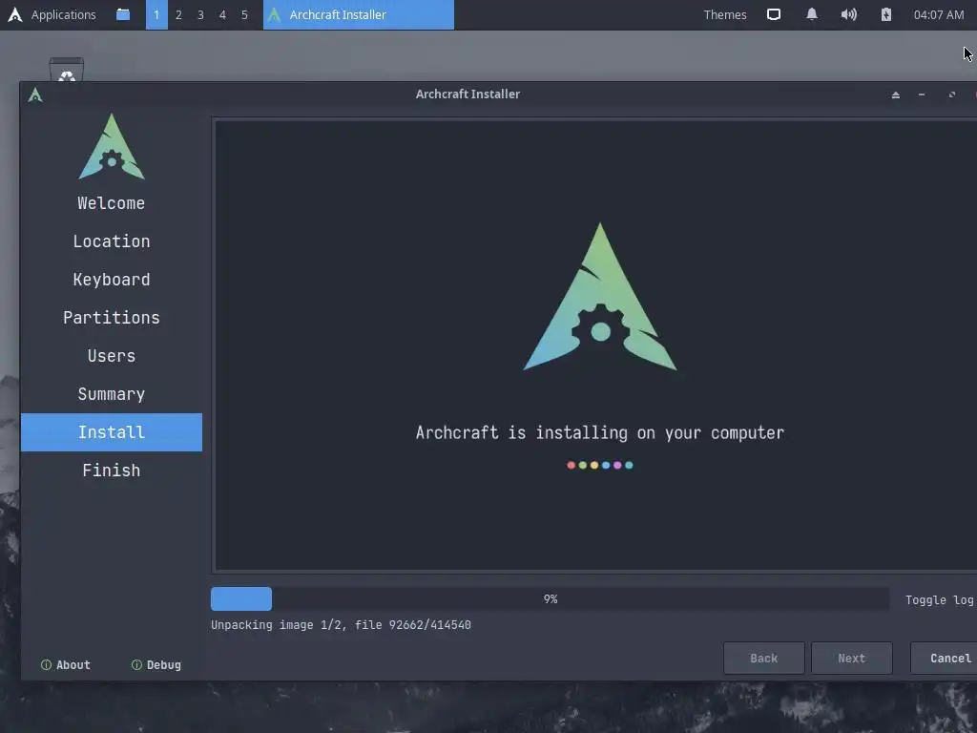Viewport: 977px width, 733px height.
Task: Click the volume speaker icon
Action: coord(848,14)
